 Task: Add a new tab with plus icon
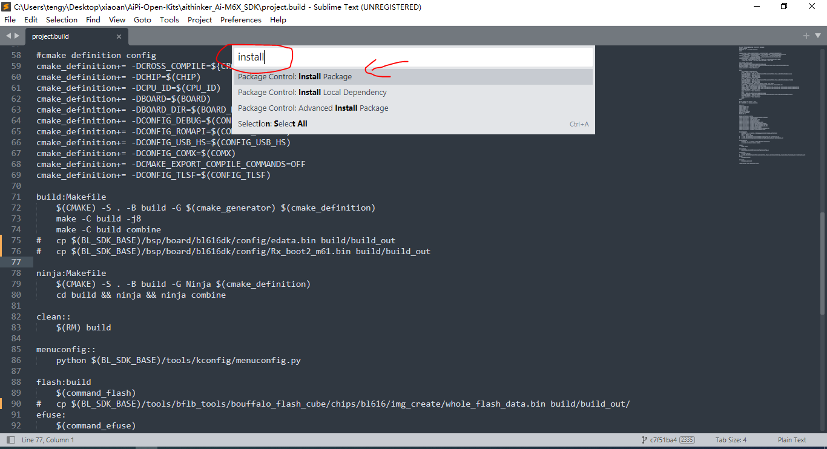pyautogui.click(x=806, y=36)
